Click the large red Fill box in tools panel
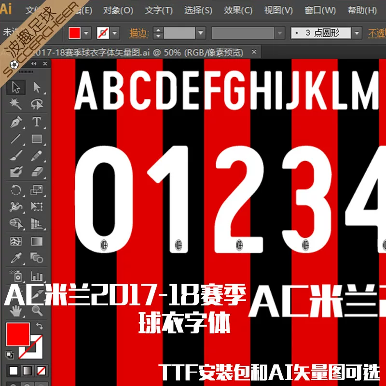The width and height of the screenshot is (386, 386). click(18, 334)
